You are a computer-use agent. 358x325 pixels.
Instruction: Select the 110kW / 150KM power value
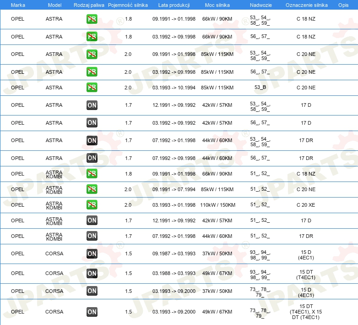(x=217, y=205)
